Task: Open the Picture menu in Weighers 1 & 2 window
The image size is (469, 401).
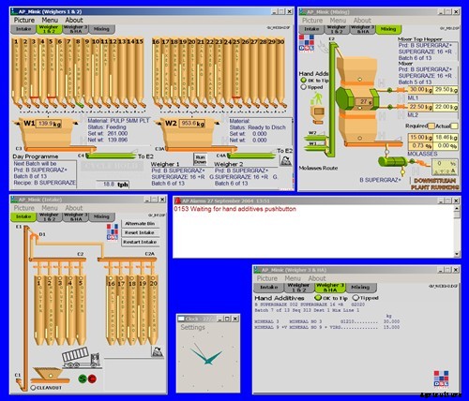Action: click(x=24, y=20)
